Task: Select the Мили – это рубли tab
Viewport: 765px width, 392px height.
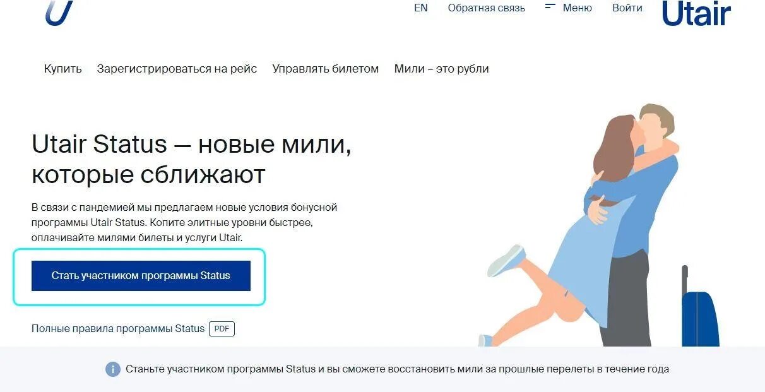Action: pyautogui.click(x=442, y=69)
